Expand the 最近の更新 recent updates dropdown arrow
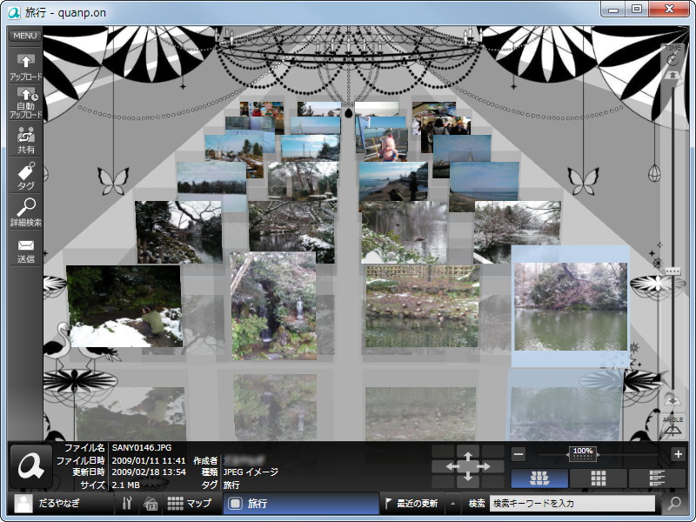This screenshot has height=522, width=696. click(452, 503)
